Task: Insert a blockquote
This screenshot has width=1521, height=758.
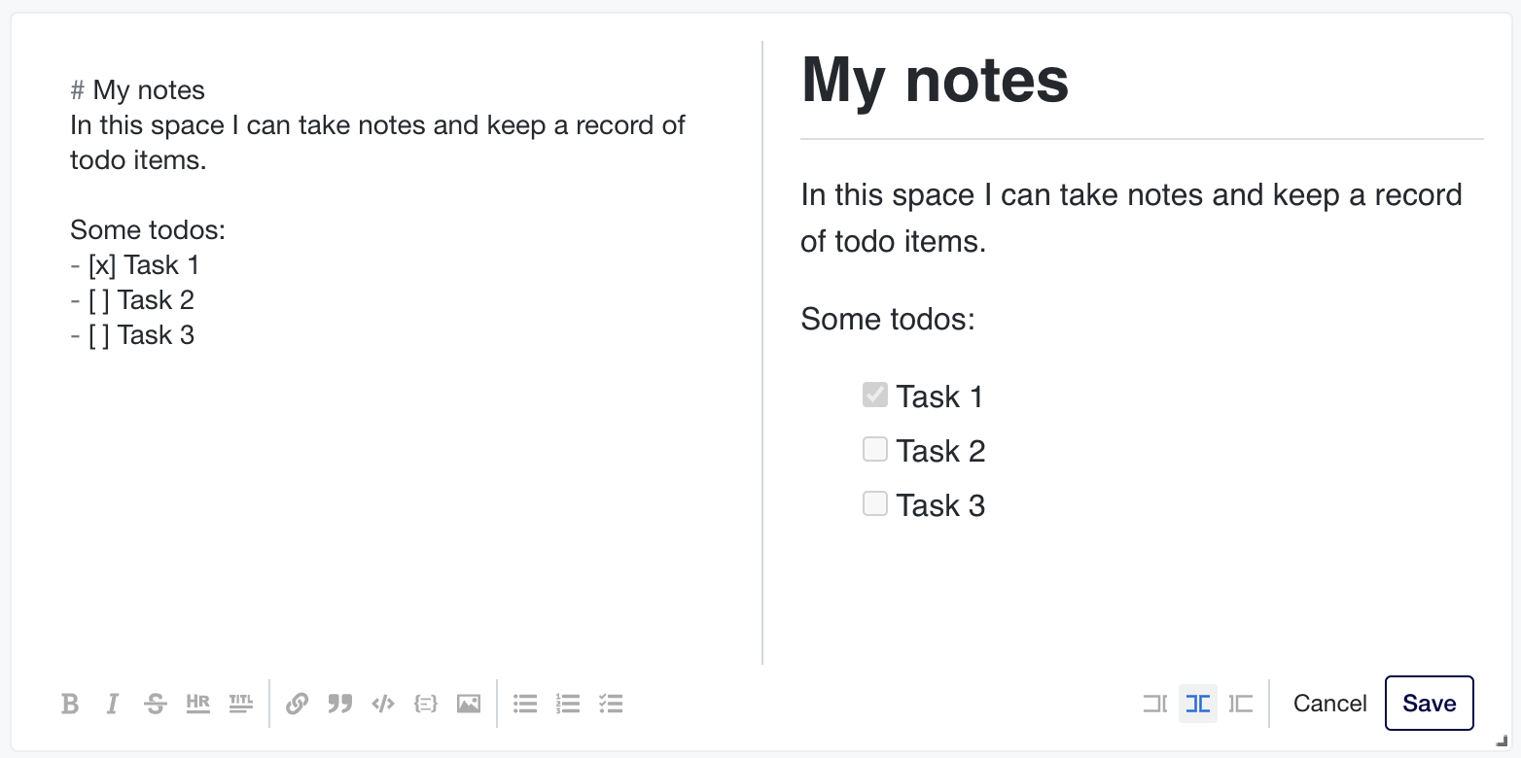Action: click(339, 704)
